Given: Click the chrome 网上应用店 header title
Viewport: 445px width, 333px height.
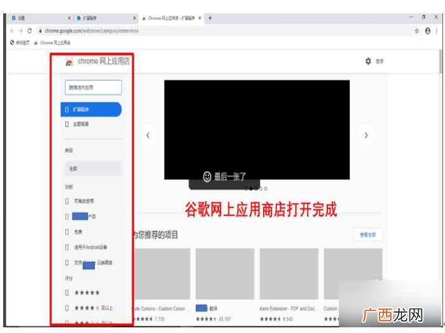Looking at the screenshot, I should (104, 61).
